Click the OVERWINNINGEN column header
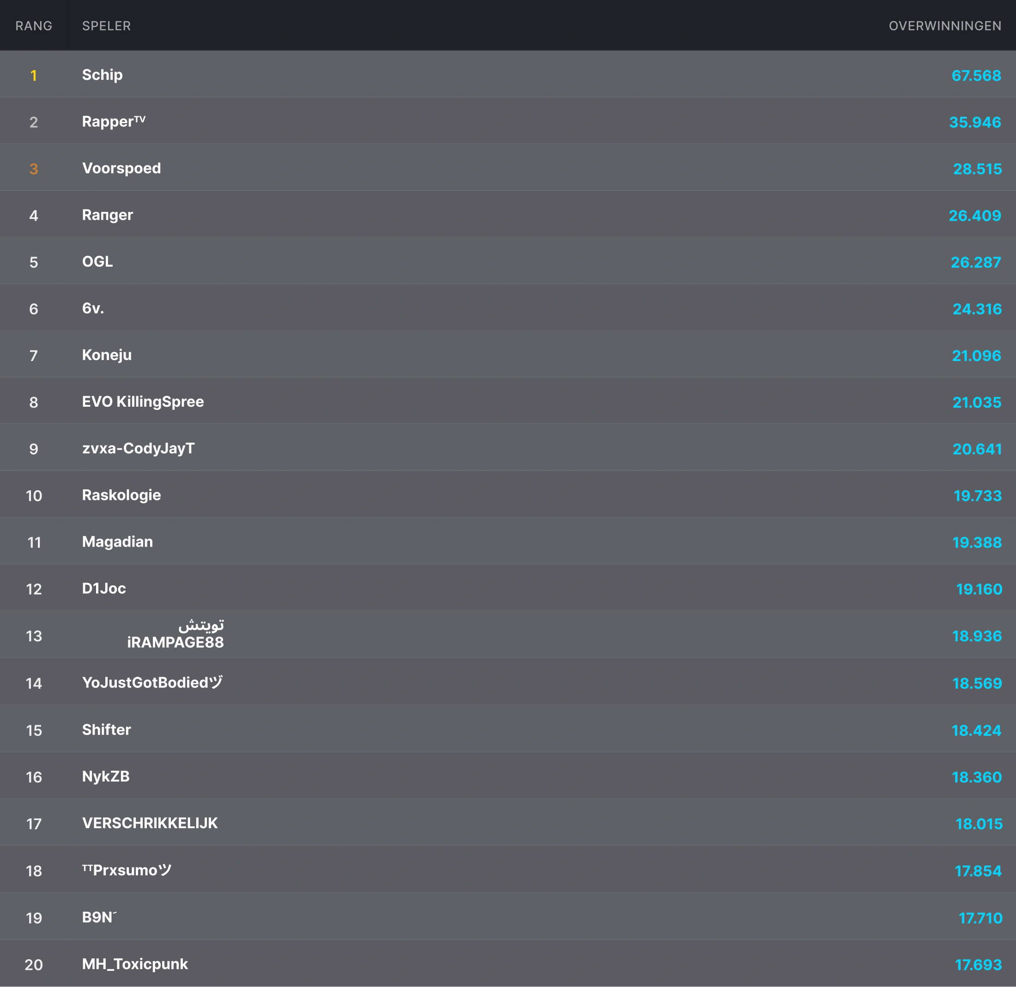This screenshot has width=1016, height=987. pyautogui.click(x=944, y=26)
